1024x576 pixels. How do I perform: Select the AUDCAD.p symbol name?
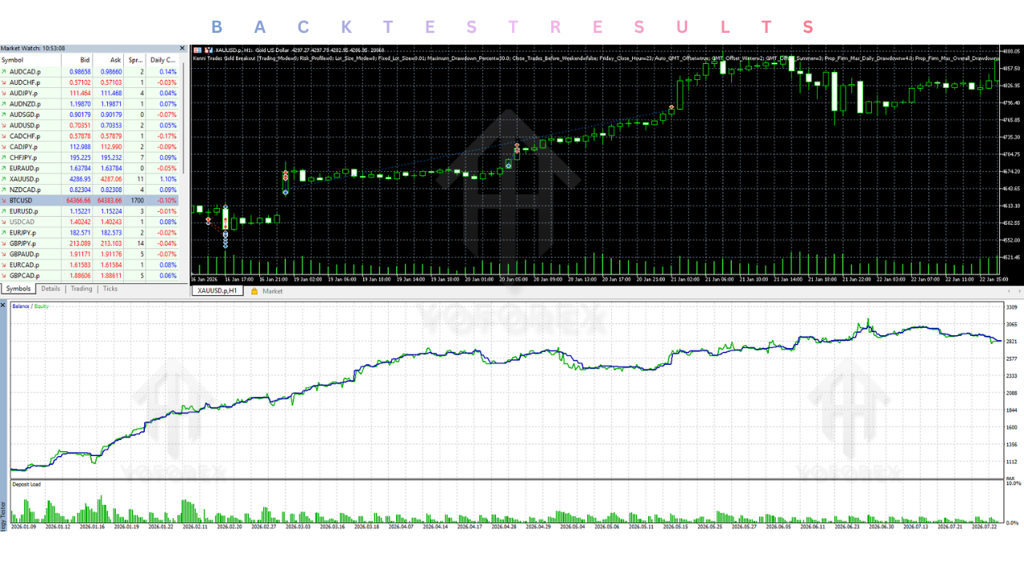(x=25, y=71)
